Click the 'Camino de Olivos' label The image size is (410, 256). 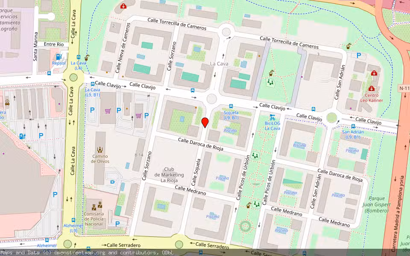click(x=100, y=159)
